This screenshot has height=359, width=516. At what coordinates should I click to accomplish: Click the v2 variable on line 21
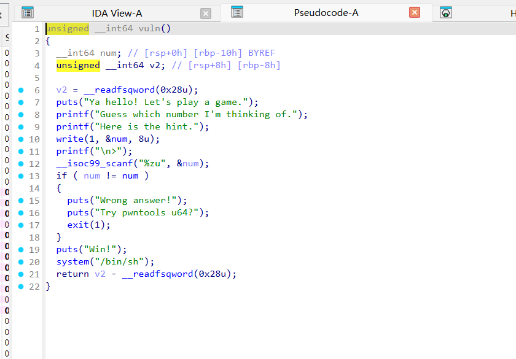[x=100, y=274]
